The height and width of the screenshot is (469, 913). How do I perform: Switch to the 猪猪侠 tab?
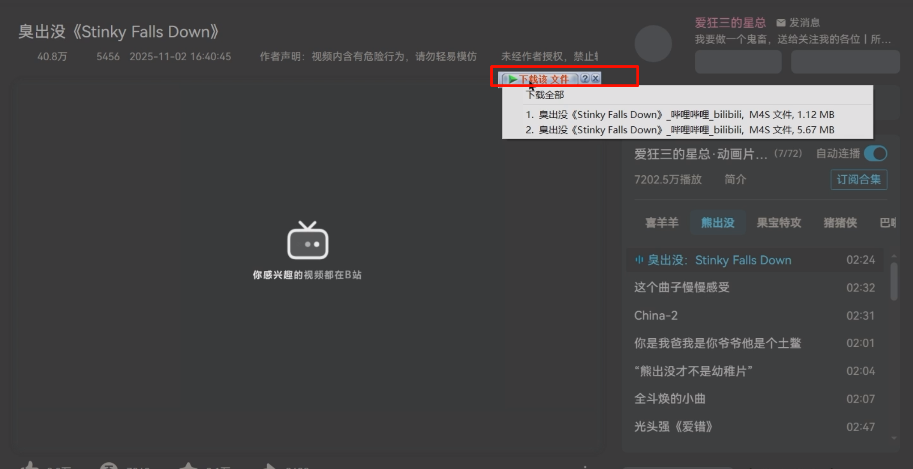(x=840, y=223)
